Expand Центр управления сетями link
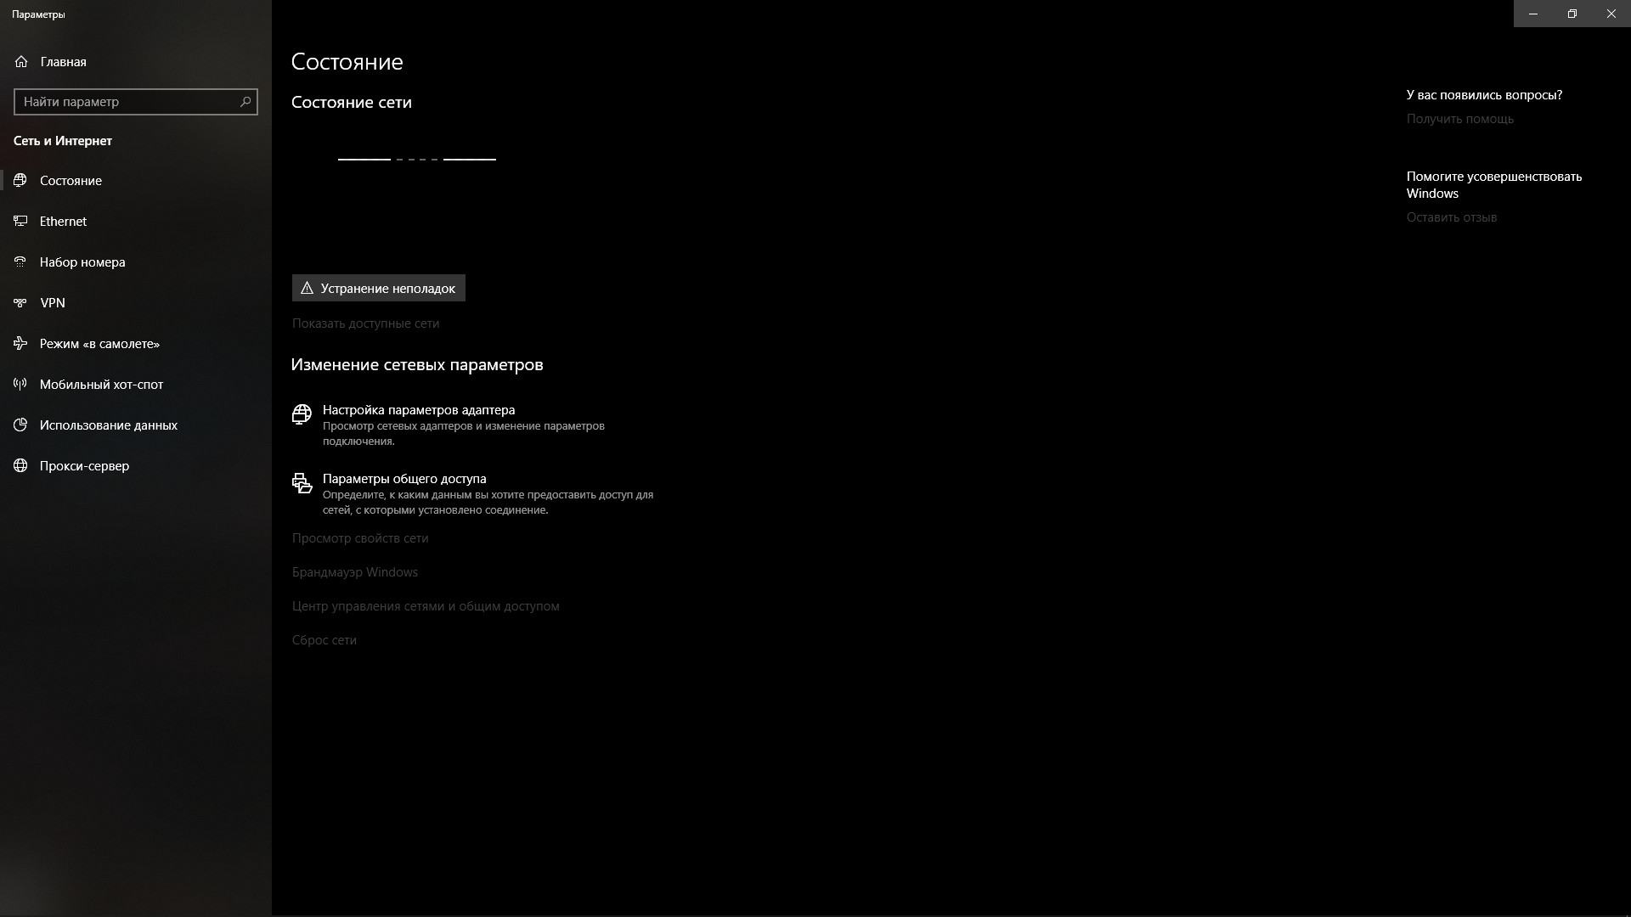 tap(426, 605)
